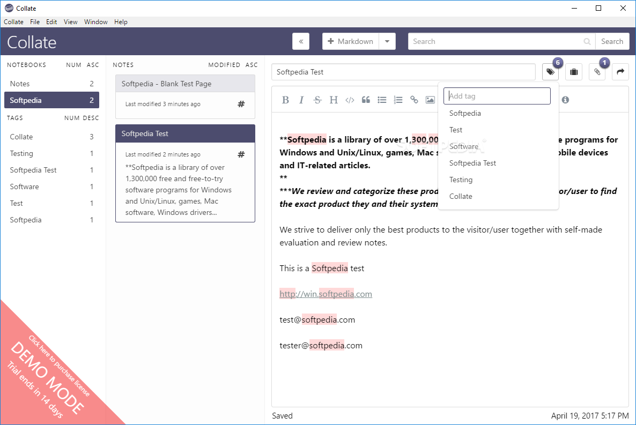
Task: Sort notebooks by NUM
Action: click(x=73, y=65)
